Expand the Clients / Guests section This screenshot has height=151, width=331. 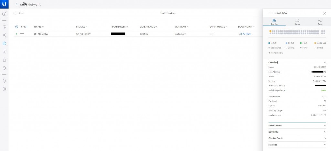[297, 138]
